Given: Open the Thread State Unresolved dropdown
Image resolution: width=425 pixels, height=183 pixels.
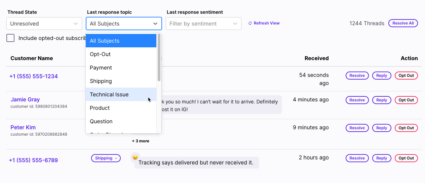Looking at the screenshot, I should (44, 24).
